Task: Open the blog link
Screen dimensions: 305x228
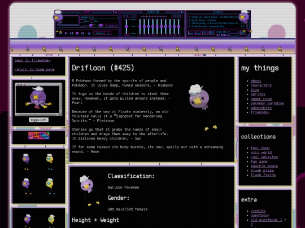Action: point(255,90)
